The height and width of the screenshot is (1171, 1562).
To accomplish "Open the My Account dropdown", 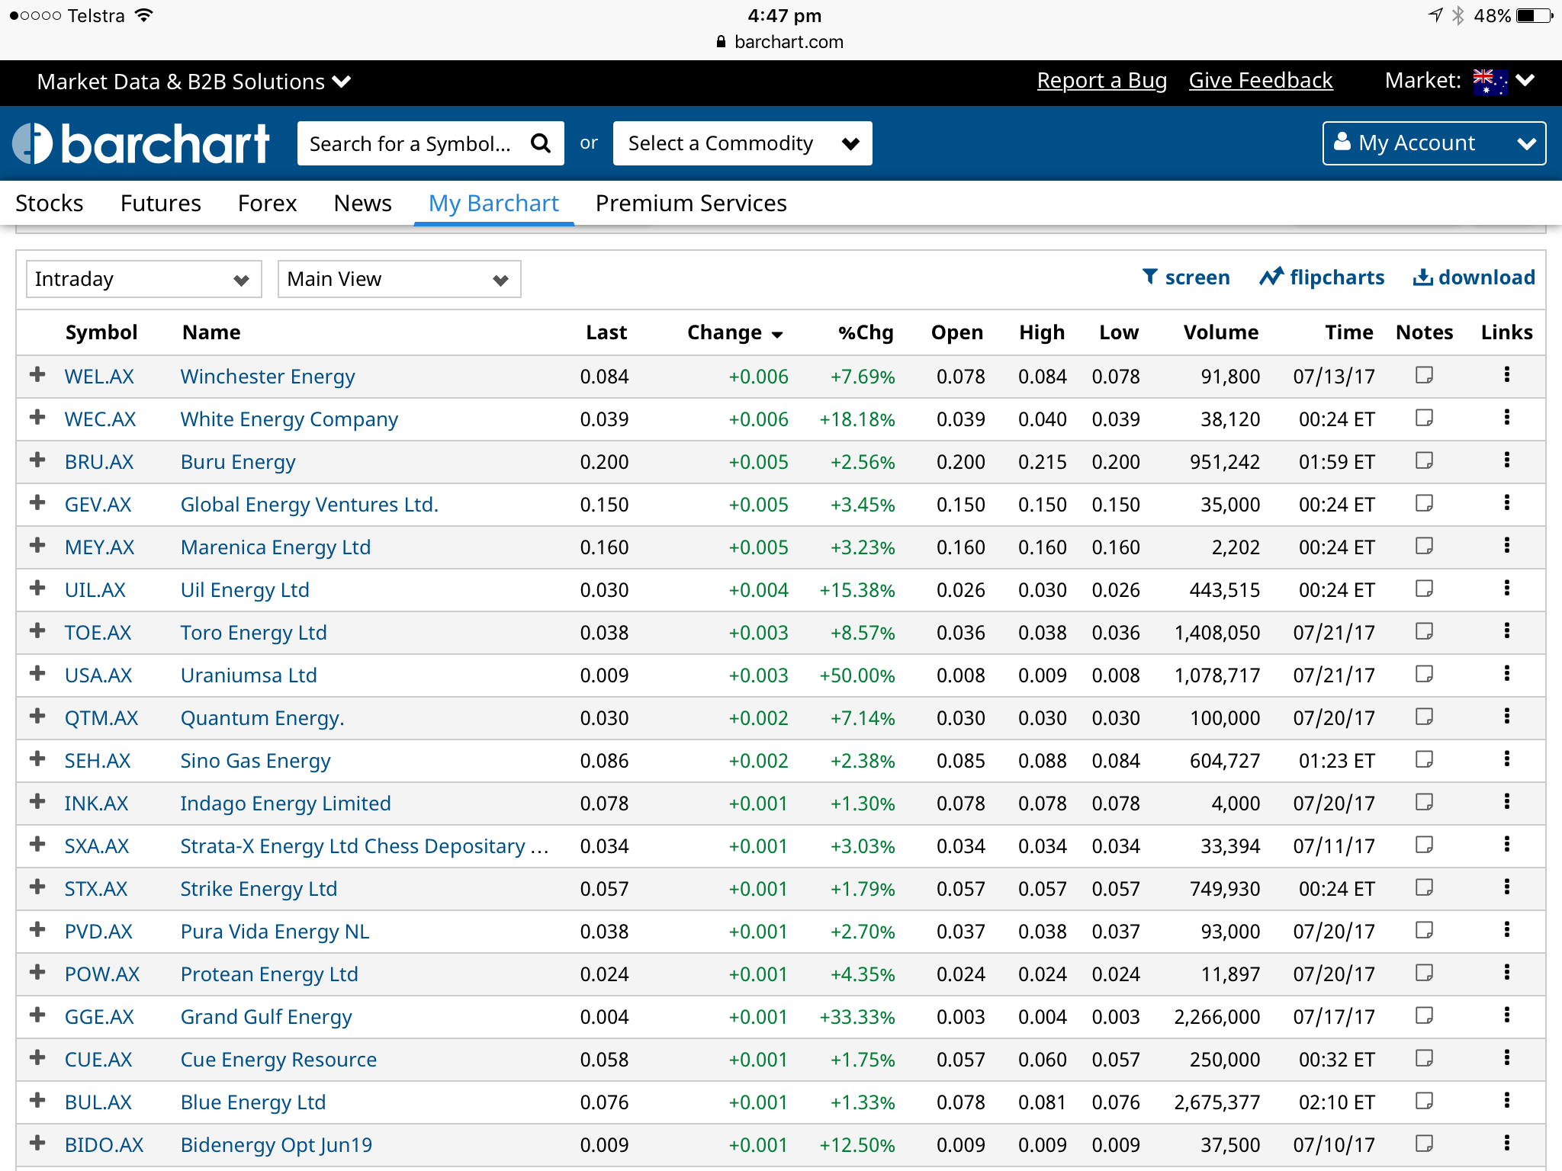I will coord(1434,143).
